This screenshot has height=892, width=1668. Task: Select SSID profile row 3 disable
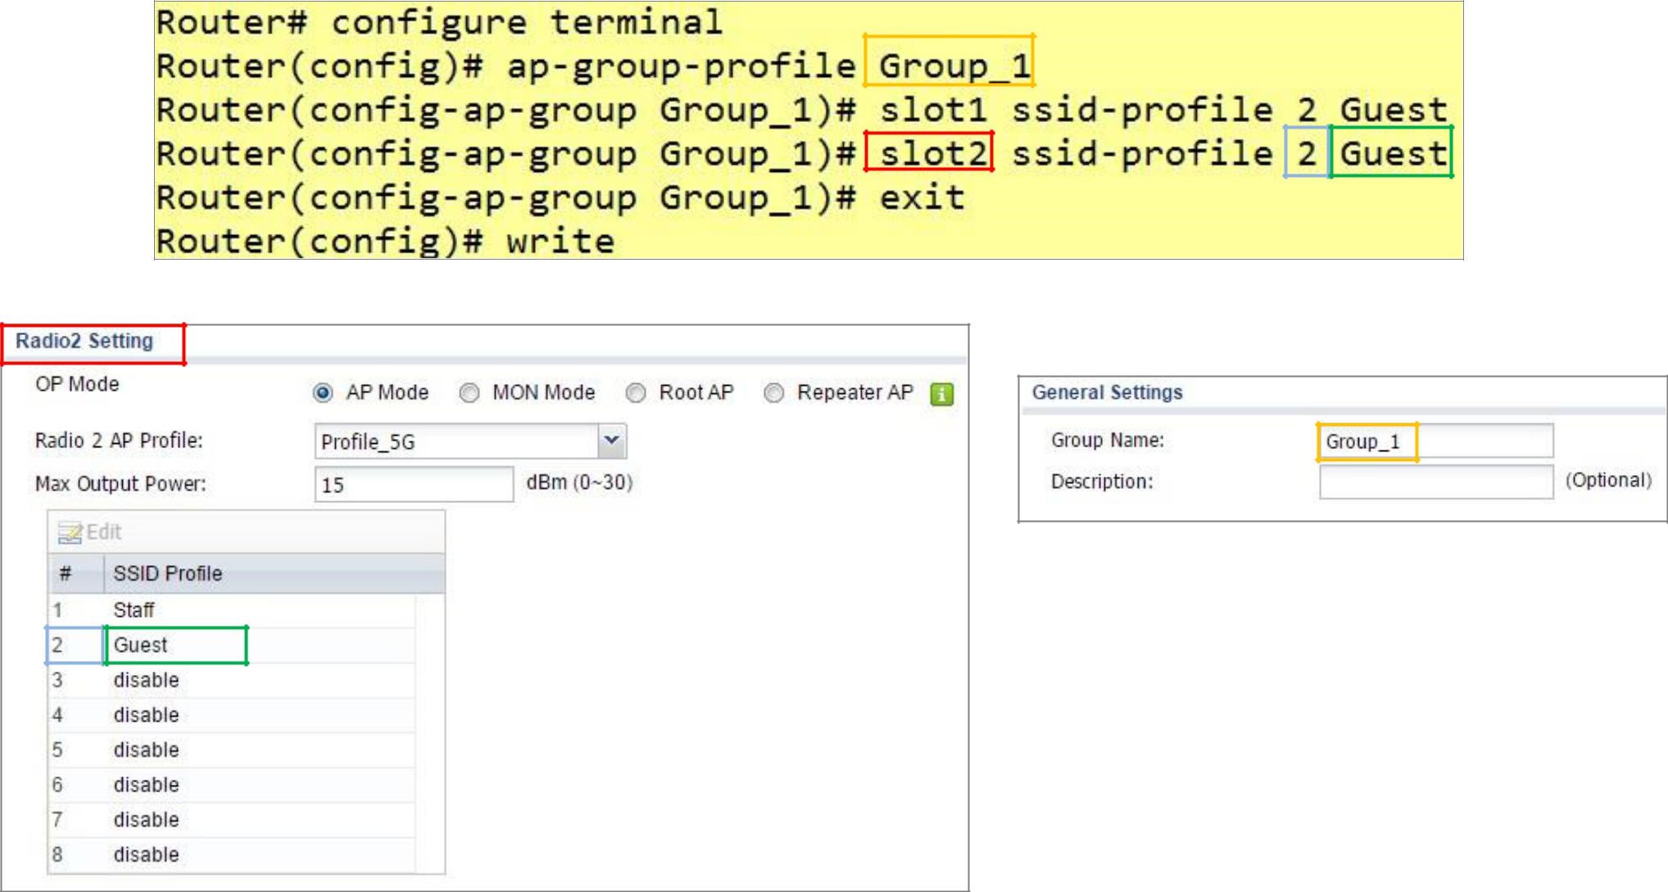(x=146, y=680)
